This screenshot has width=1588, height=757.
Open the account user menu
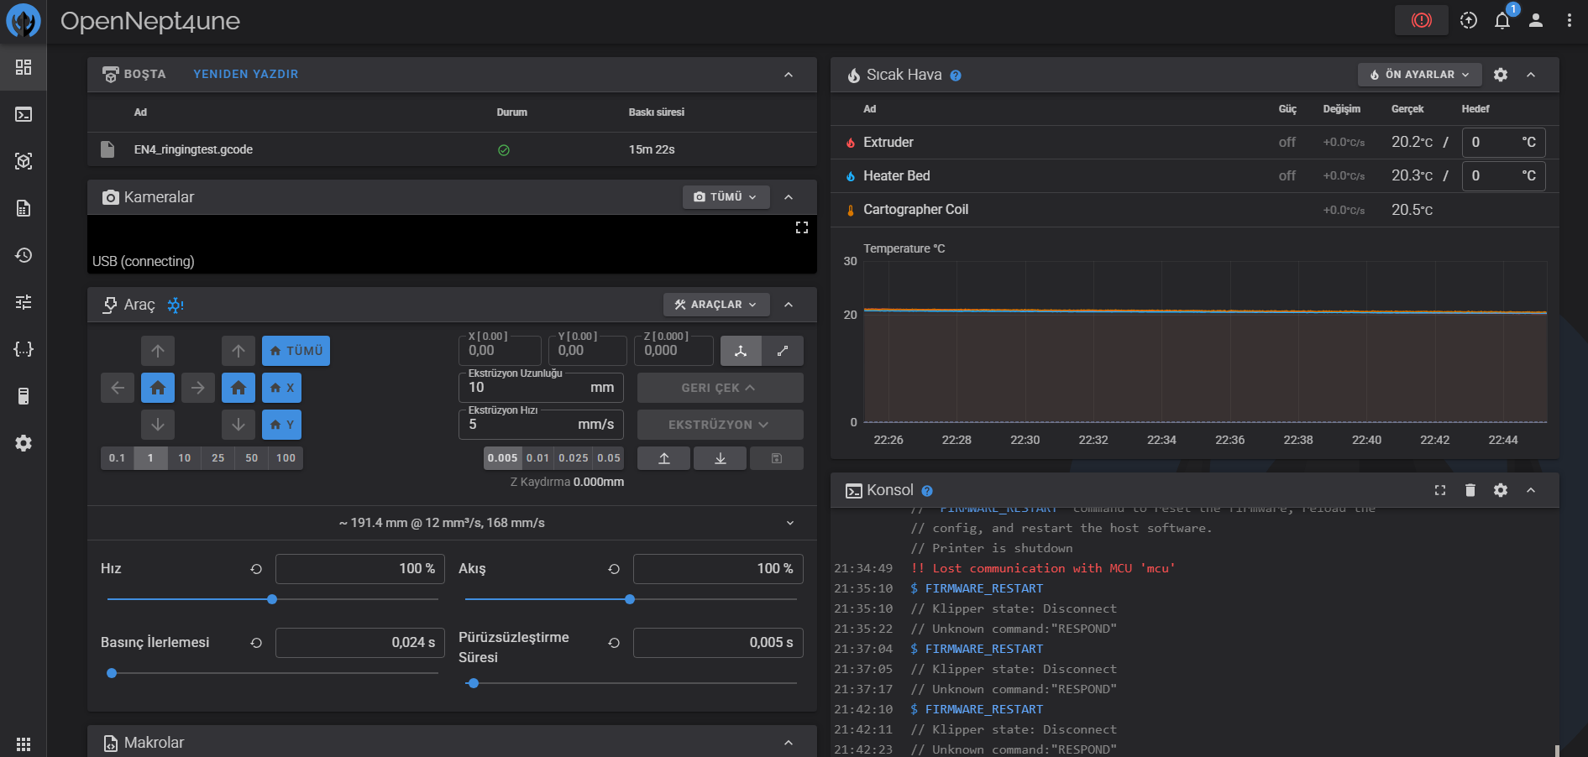click(x=1535, y=21)
